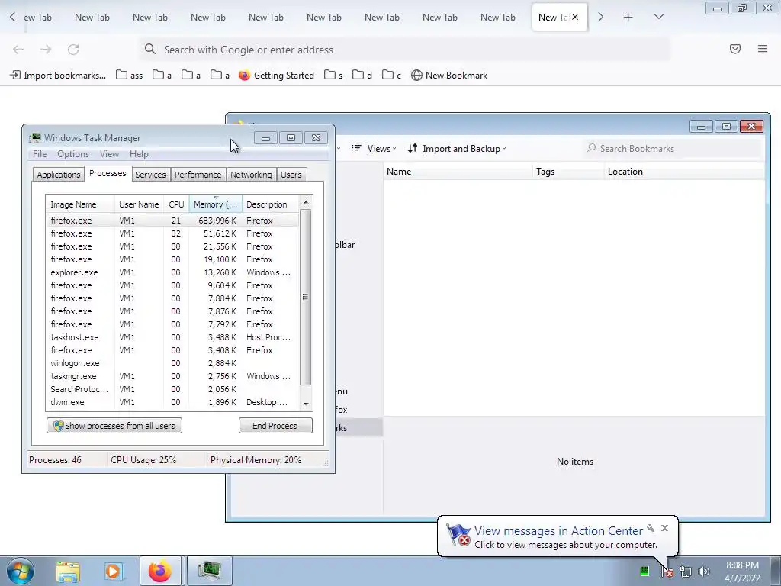Open the 's' bookmarks folder
Viewport: 781px width, 586px height.
tap(333, 76)
